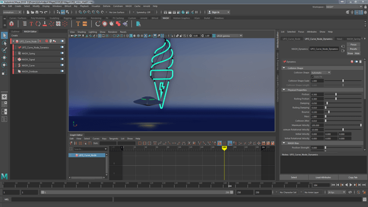The image size is (368, 207).
Task: Collapse the Physical Properties section
Action: pyautogui.click(x=284, y=90)
